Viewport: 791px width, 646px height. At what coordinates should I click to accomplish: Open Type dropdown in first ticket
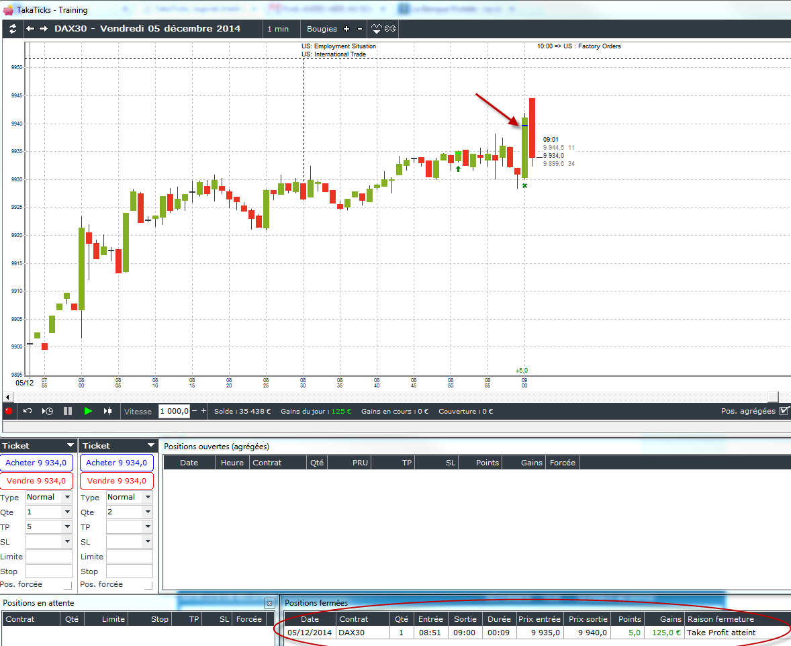click(67, 497)
